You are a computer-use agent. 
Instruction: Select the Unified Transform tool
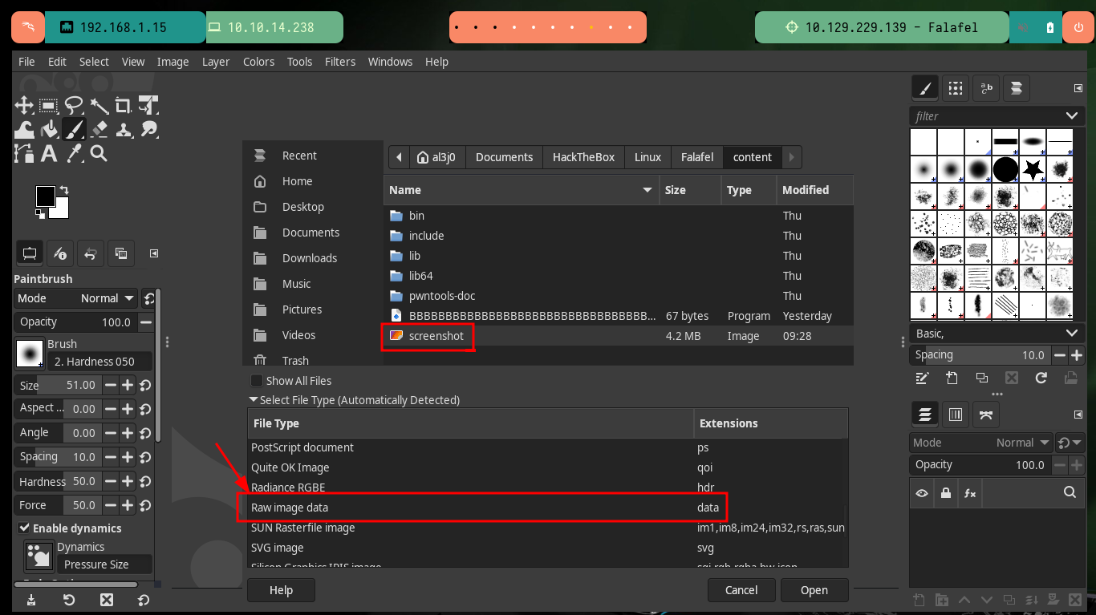[148, 105]
